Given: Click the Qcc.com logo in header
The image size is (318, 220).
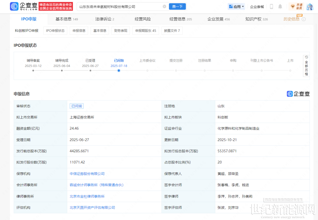Looking at the screenshot, I should [24, 6].
